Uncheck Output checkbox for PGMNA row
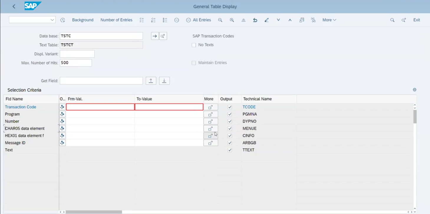Image resolution: width=430 pixels, height=214 pixels. [x=230, y=114]
